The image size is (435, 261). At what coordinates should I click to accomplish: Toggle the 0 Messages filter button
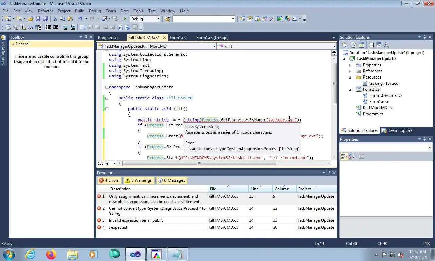click(x=172, y=180)
